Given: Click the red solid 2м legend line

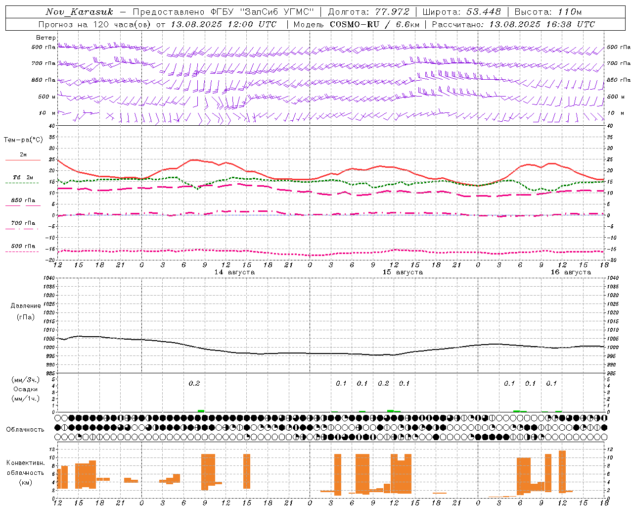Looking at the screenshot, I should click(23, 160).
